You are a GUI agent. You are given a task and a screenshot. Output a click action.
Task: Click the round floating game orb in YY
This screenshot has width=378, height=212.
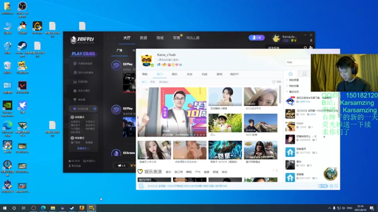[330, 173]
